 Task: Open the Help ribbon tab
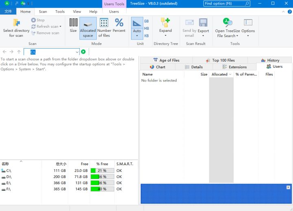point(93,11)
